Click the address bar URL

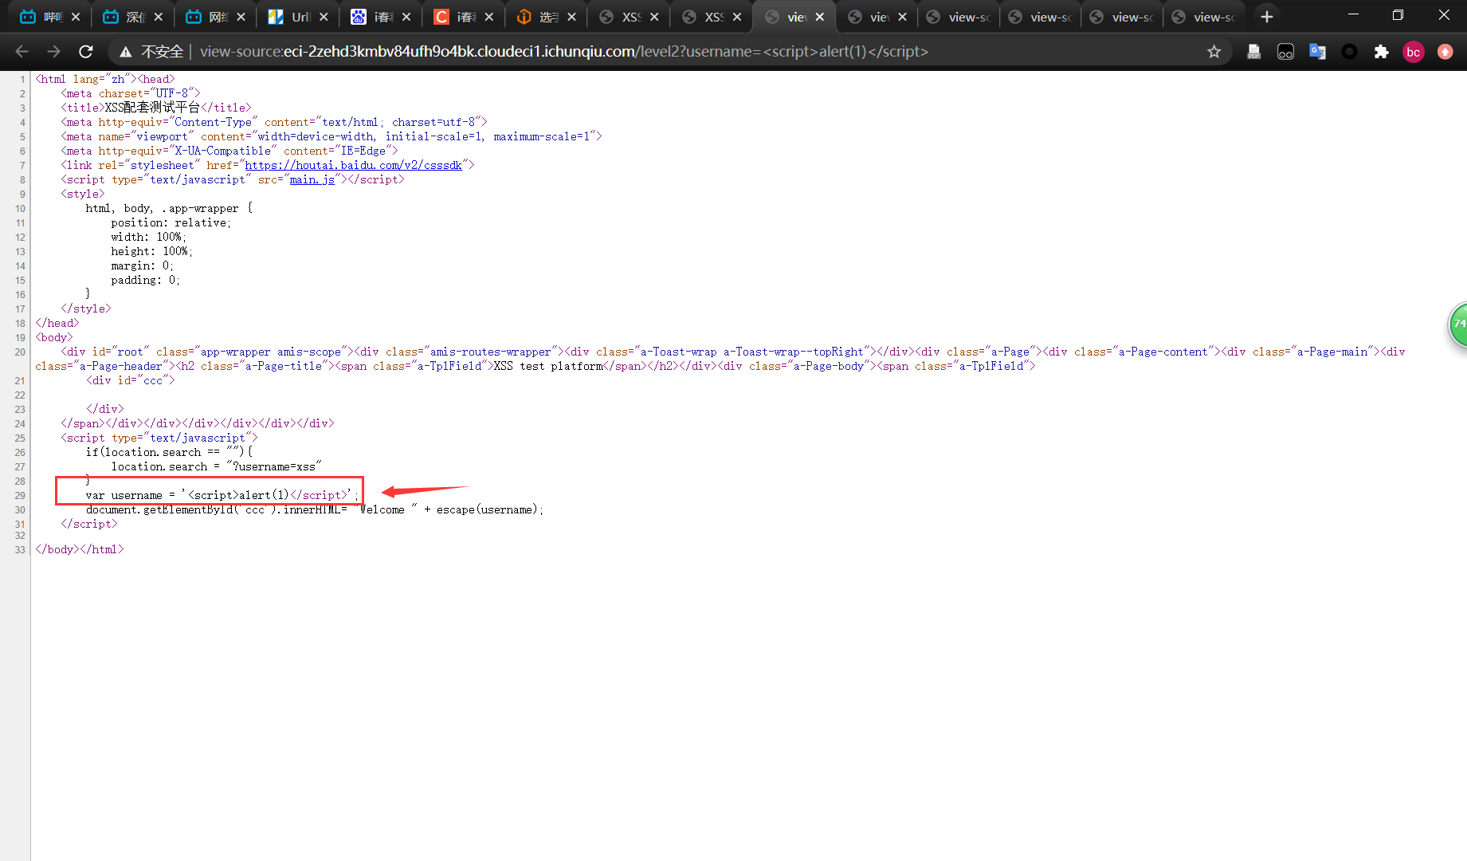pyautogui.click(x=563, y=52)
